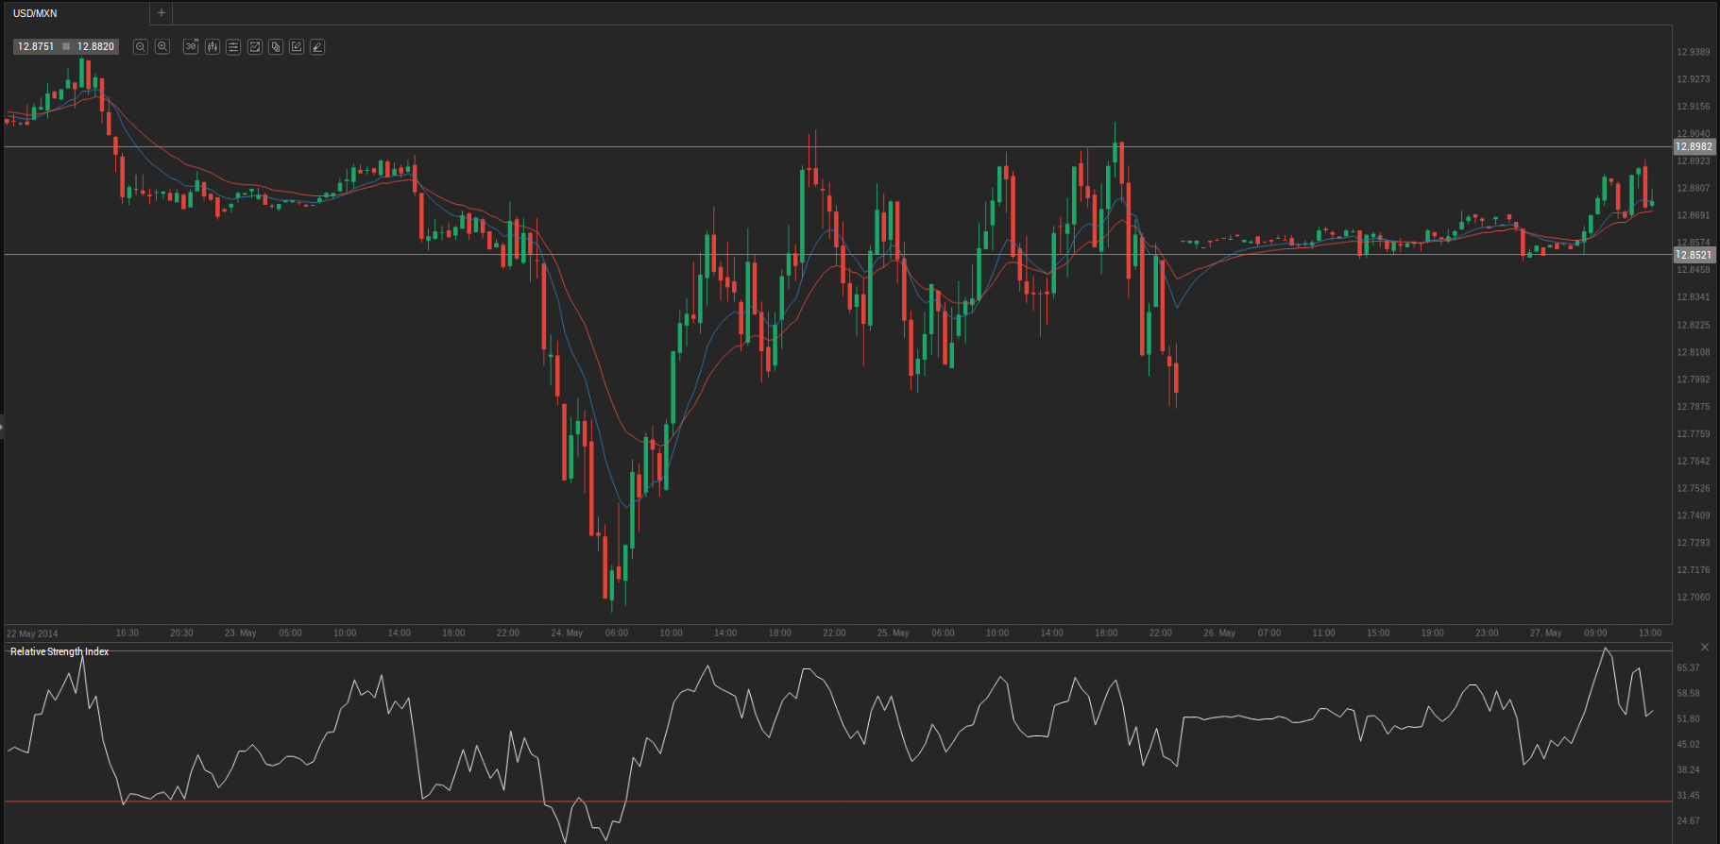Open the candlestick chart type selector
Viewport: 1720px width, 844px height.
[213, 46]
